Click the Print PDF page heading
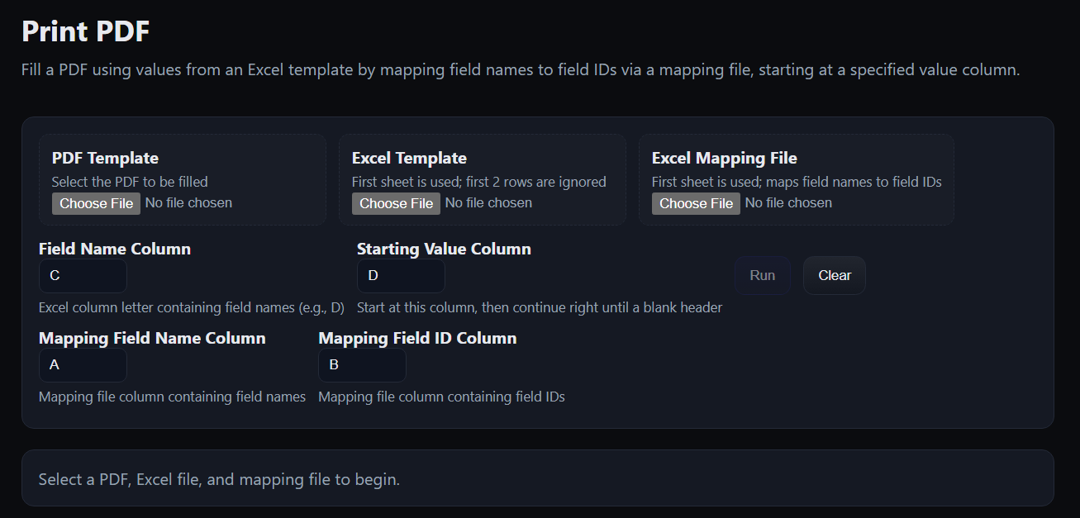Screen dimensions: 1080x518 [x=86, y=31]
